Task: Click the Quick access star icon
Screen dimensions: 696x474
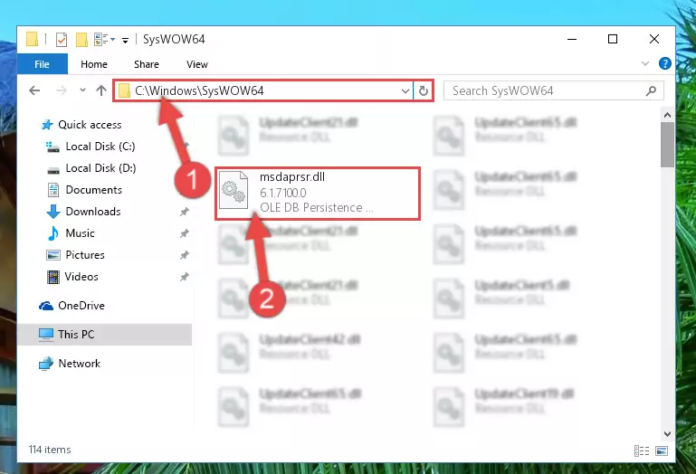Action: click(47, 125)
